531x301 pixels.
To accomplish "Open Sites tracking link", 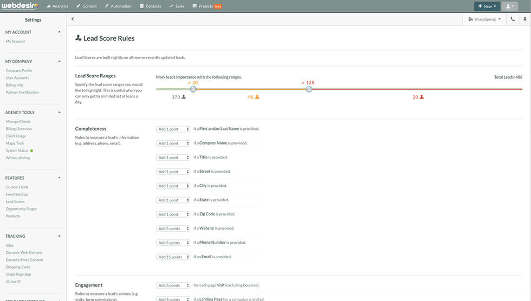I will (10, 245).
